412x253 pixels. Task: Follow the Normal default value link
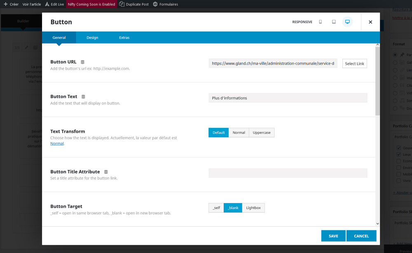(x=57, y=143)
